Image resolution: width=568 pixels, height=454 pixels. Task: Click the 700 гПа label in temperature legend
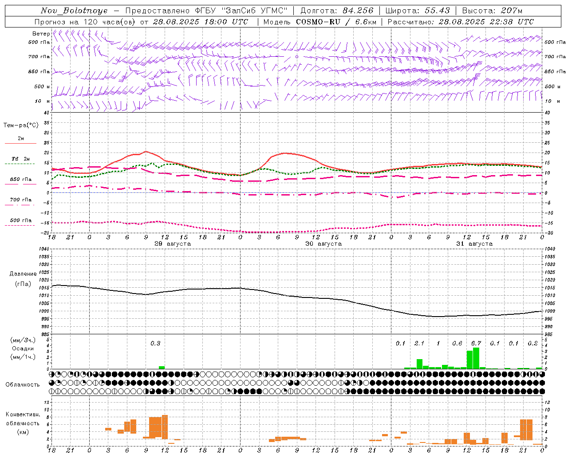coord(21,200)
